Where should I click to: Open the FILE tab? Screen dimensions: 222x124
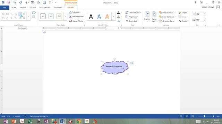[x=5, y=8]
